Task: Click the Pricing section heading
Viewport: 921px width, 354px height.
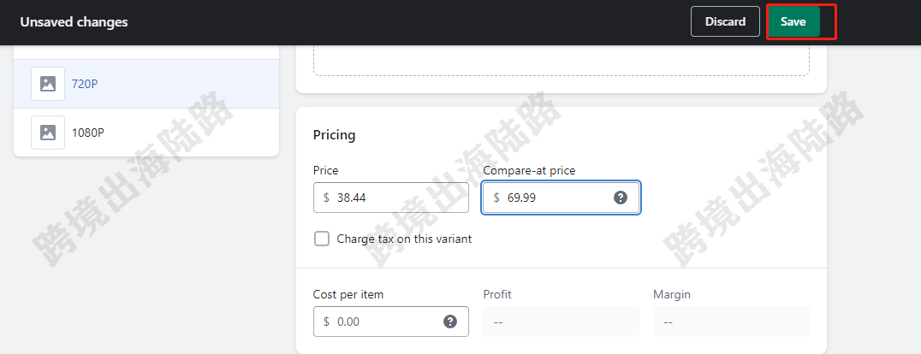Action: (x=334, y=135)
